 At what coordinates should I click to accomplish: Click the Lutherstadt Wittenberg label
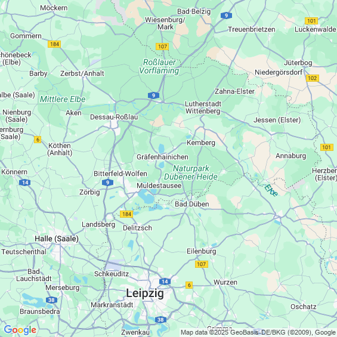click(x=203, y=107)
